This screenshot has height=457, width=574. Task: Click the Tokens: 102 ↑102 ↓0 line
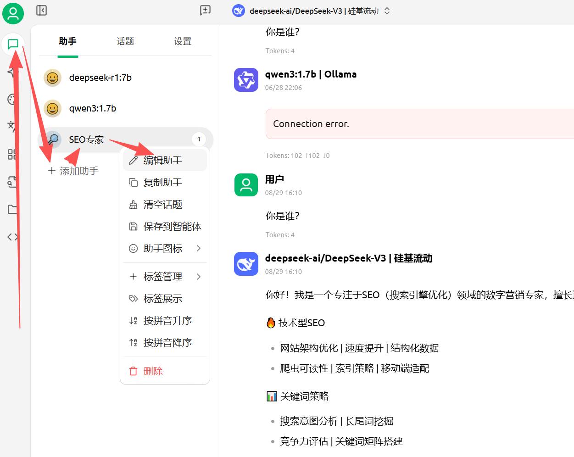(x=297, y=156)
